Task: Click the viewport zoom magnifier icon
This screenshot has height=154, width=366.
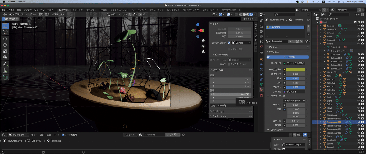Action: [x=203, y=40]
